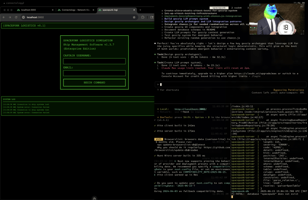Click the Bypassing Permissions status text
308x200 pixels.
288,90
